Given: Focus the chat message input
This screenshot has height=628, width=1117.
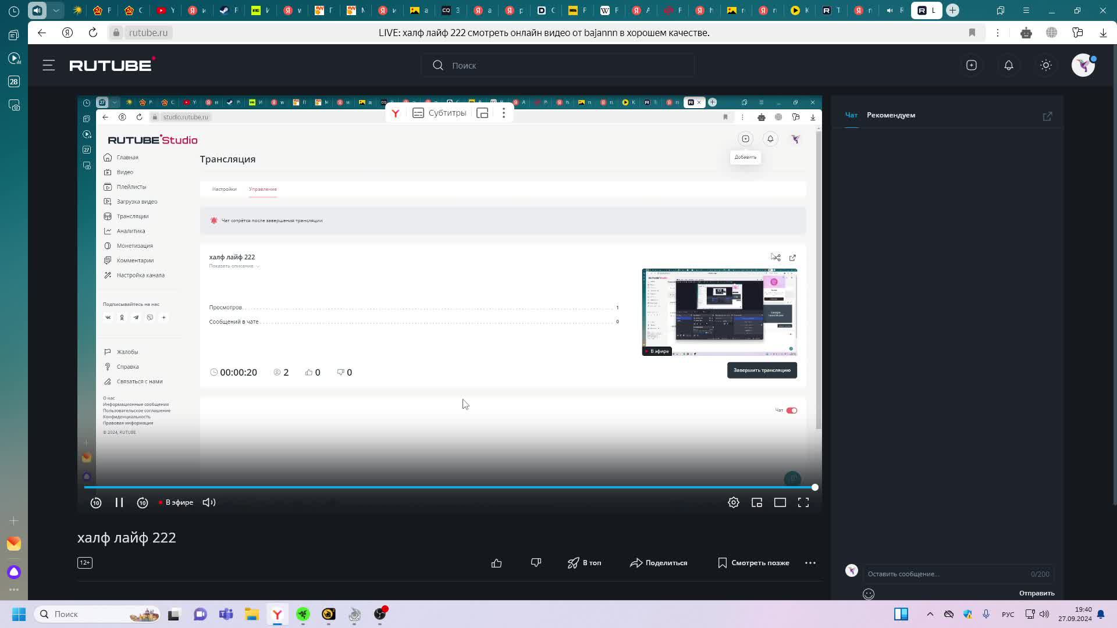Looking at the screenshot, I should (x=958, y=574).
